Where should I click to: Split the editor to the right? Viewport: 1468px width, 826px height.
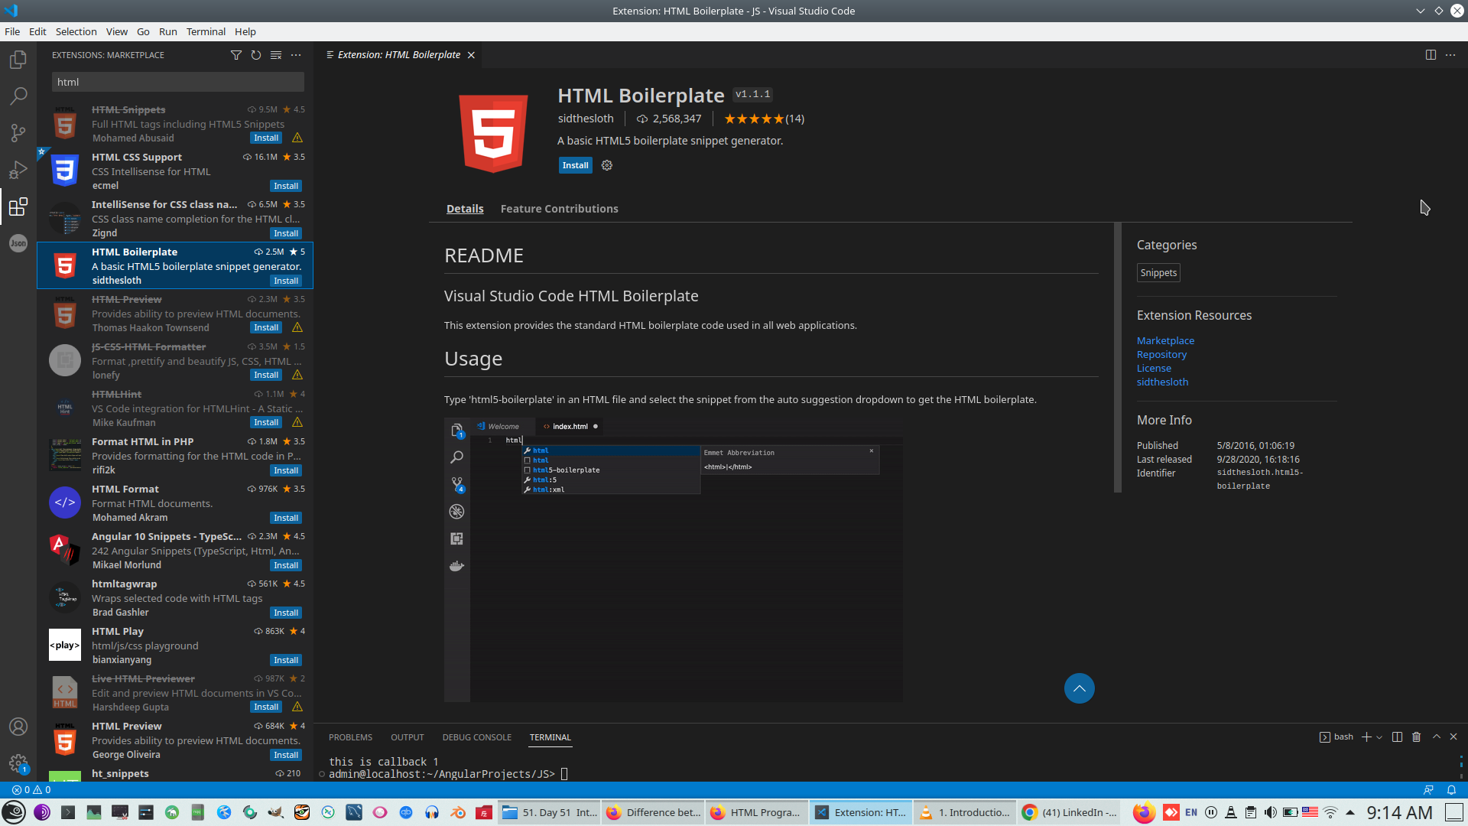(x=1431, y=55)
